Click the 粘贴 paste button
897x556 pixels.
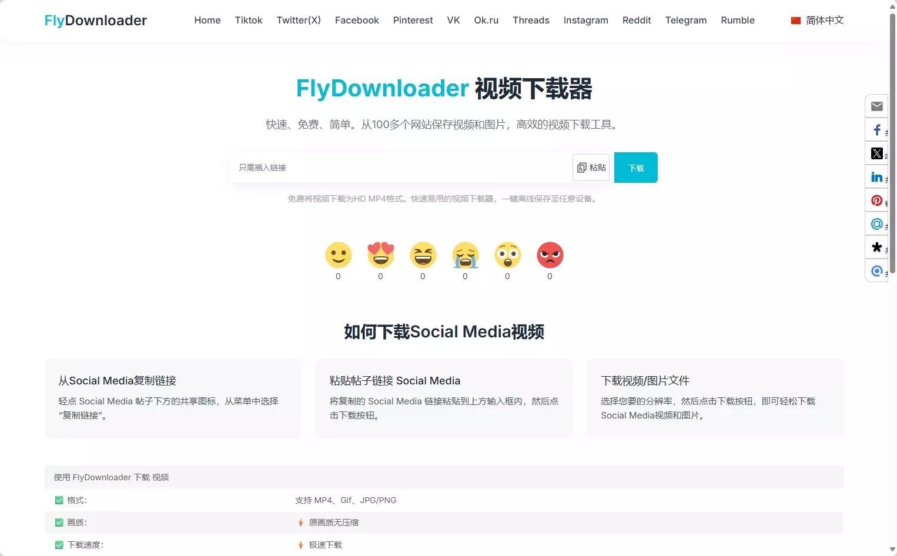[591, 168]
